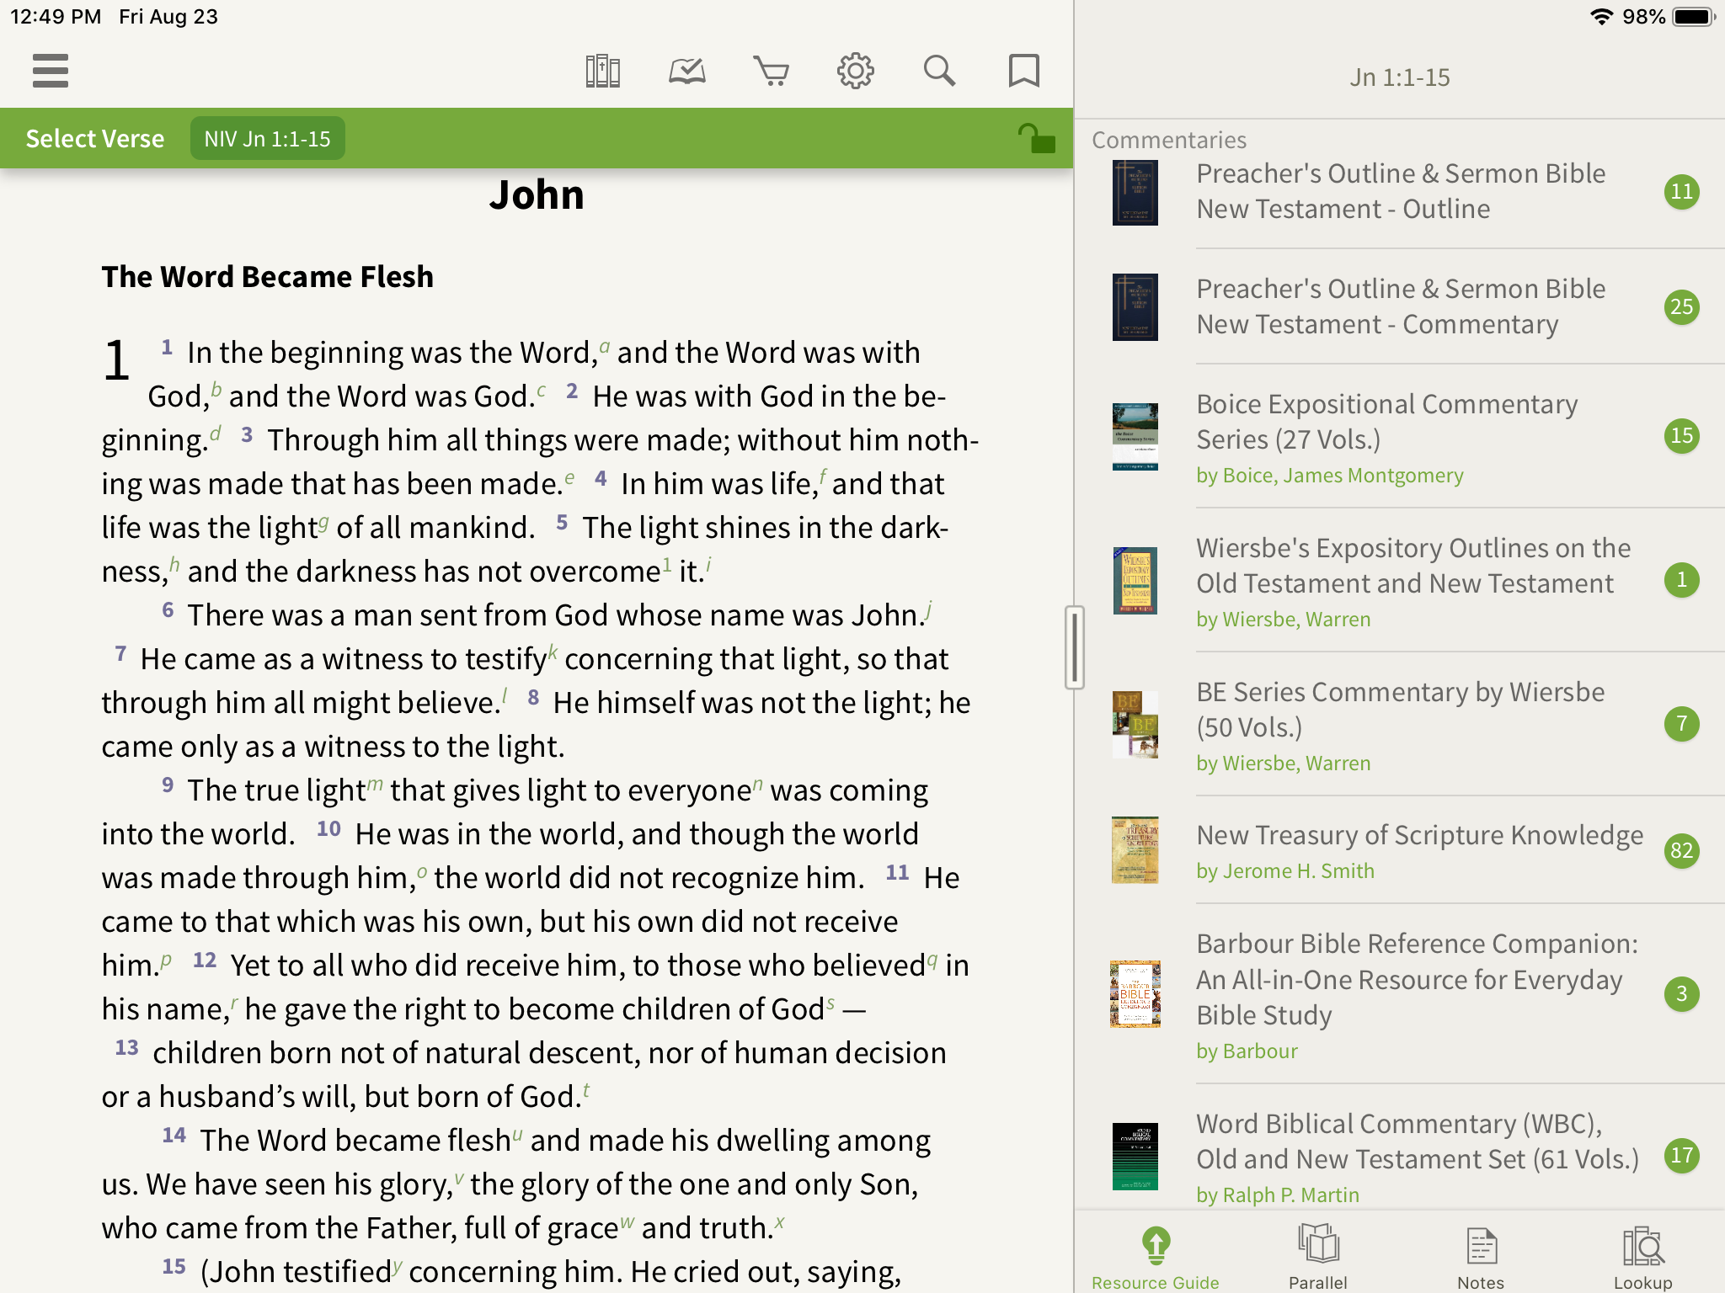Open the store shopping cart
1725x1293 pixels.
pyautogui.click(x=772, y=71)
